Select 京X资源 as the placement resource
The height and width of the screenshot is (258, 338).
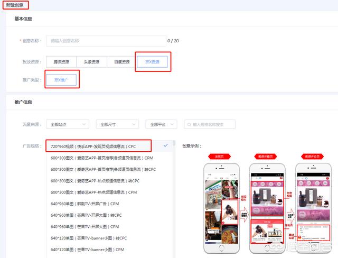pyautogui.click(x=152, y=62)
